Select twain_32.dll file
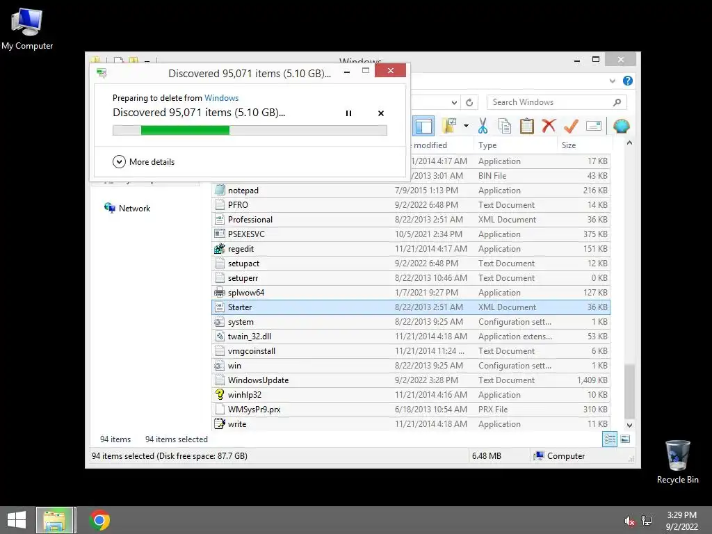Viewport: 712px width, 534px height. [411, 337]
